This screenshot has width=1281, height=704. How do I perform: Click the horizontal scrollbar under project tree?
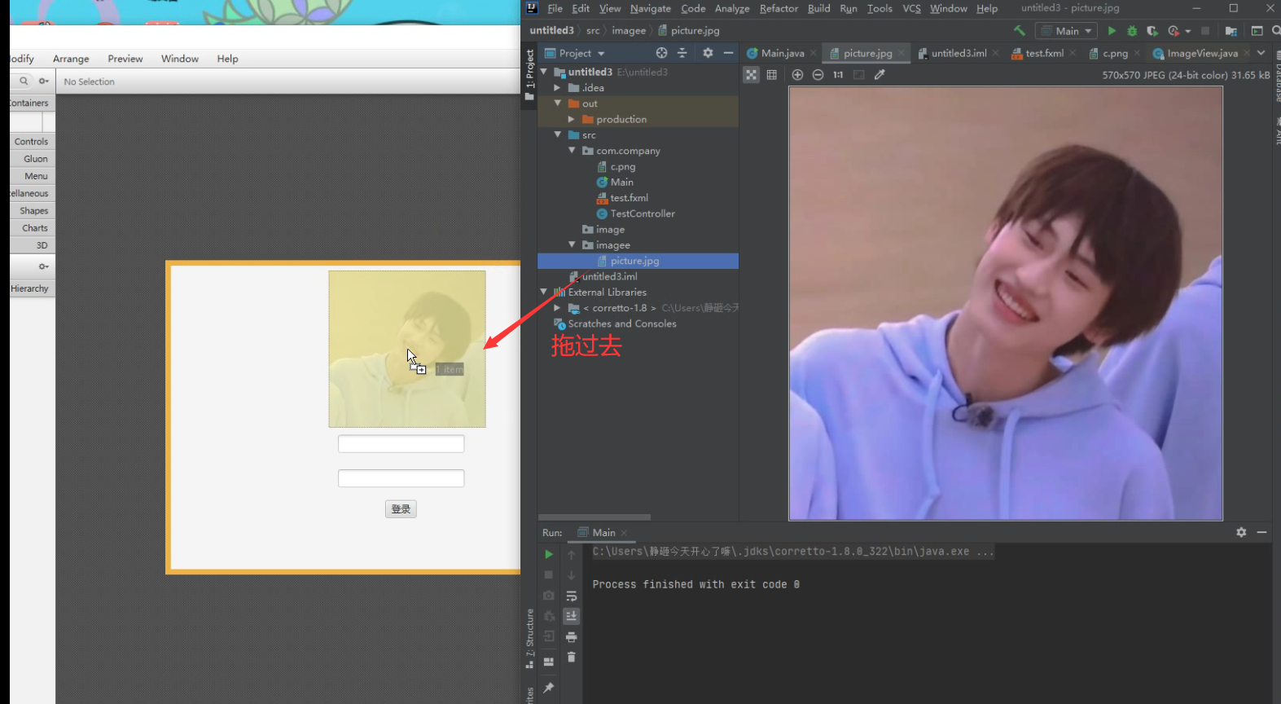(x=594, y=517)
